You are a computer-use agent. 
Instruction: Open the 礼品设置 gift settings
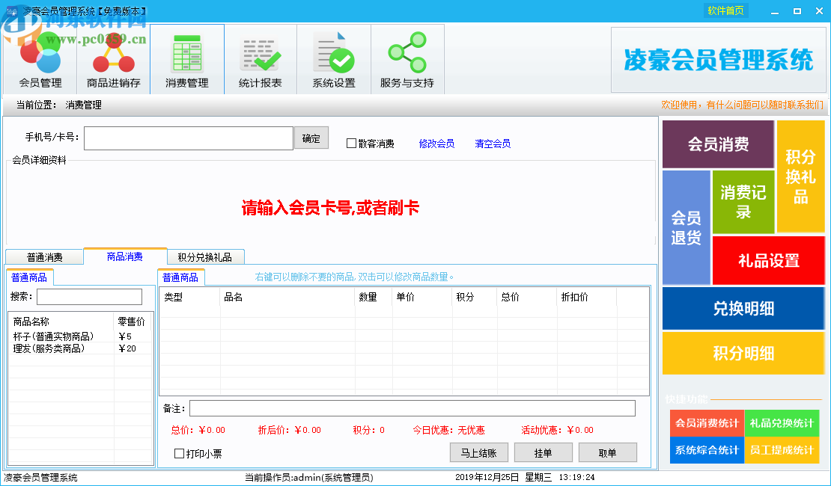pos(767,259)
